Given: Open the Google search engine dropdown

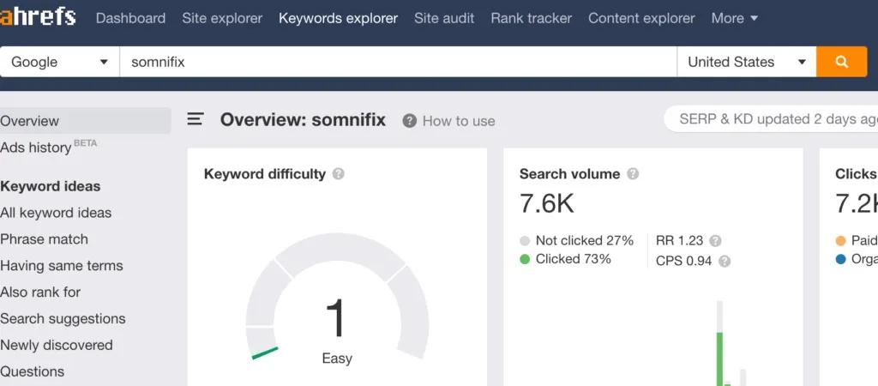Looking at the screenshot, I should coord(59,62).
